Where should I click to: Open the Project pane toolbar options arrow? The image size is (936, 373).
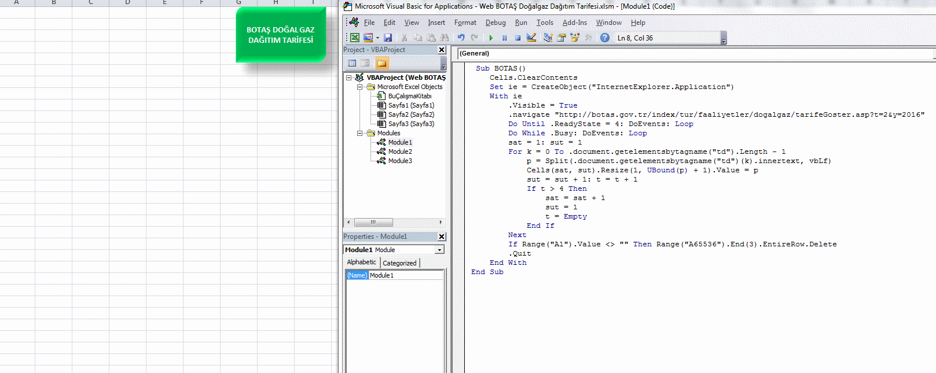[443, 64]
